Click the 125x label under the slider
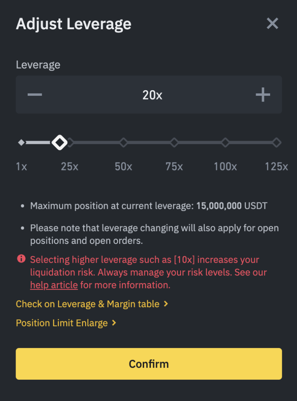Screen dimensions: 297x401 tap(276, 166)
